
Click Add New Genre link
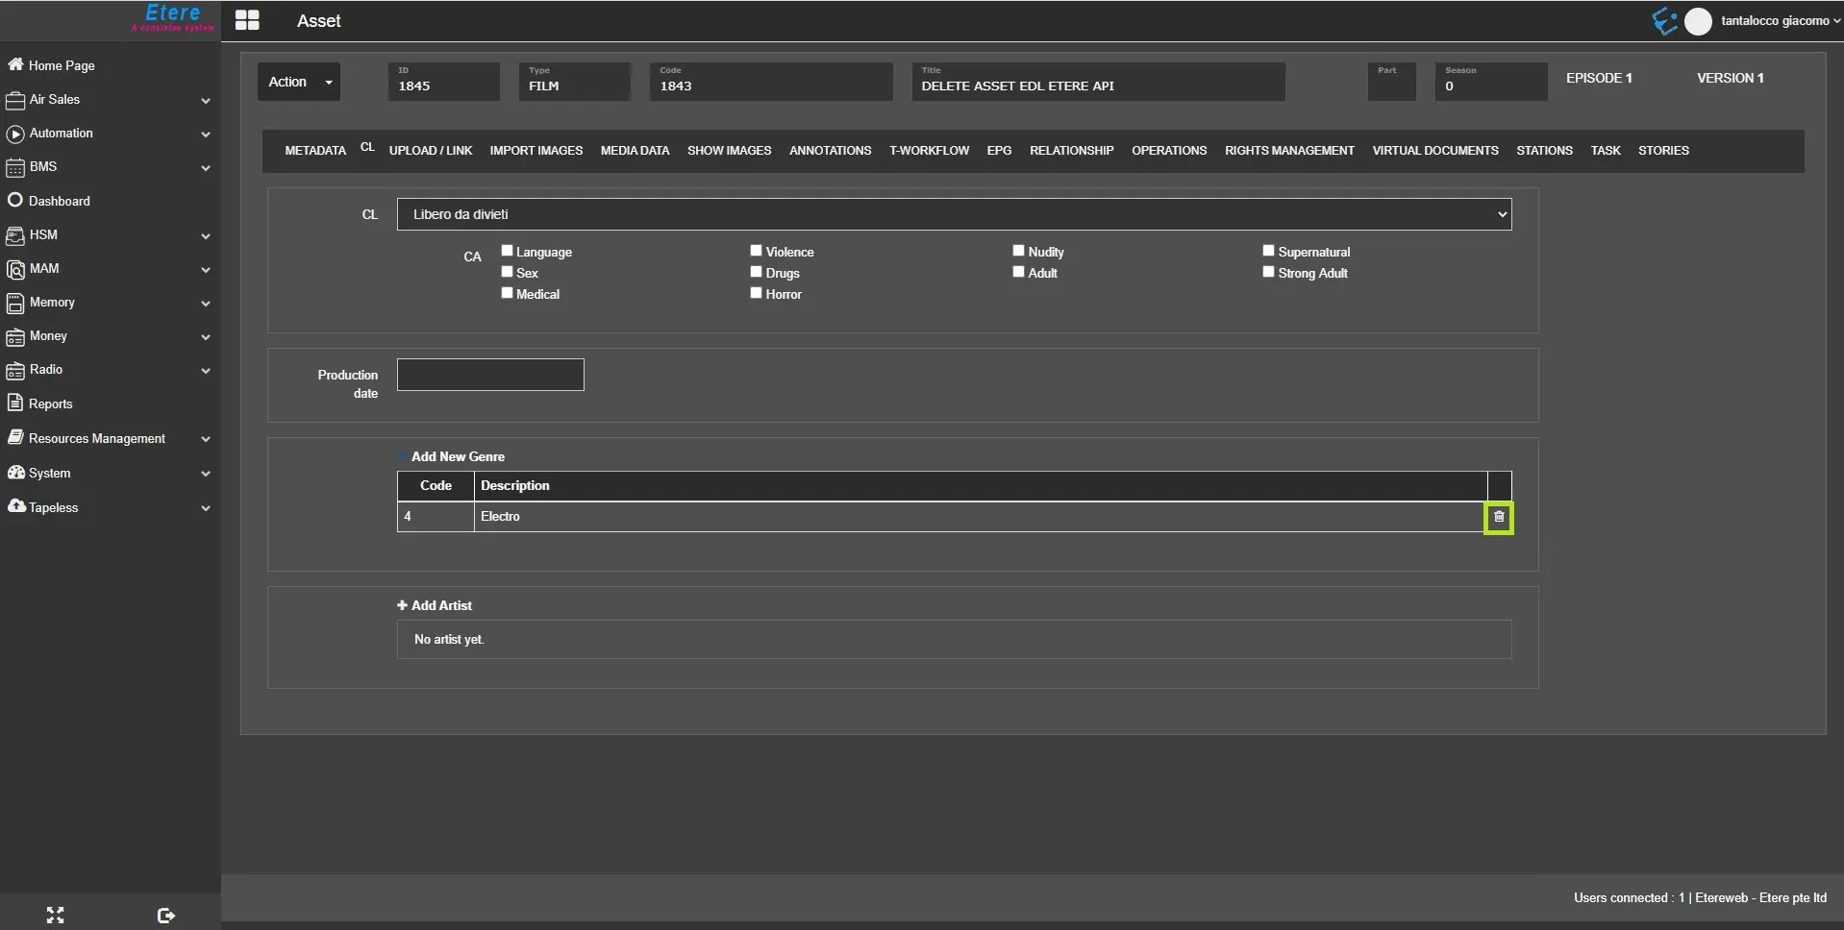pyautogui.click(x=457, y=456)
